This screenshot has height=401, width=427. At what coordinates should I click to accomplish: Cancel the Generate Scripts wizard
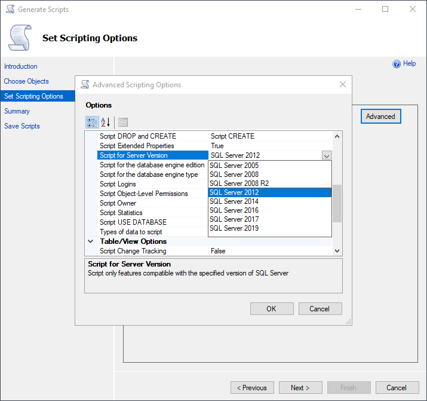397,388
